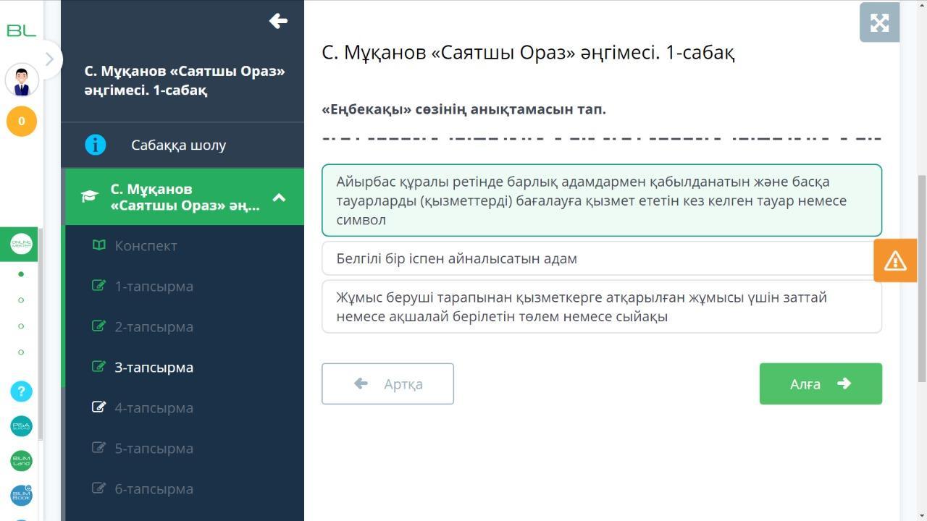
Task: Select answer starting with 'Айырбас құралы ретінде'
Action: (601, 200)
